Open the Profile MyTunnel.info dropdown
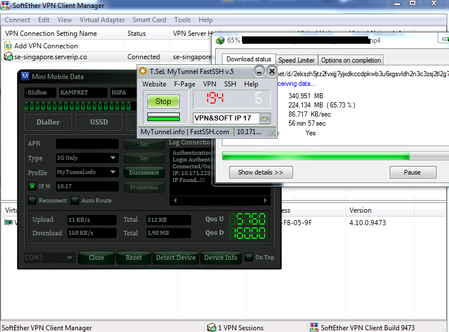This screenshot has width=449, height=332. coord(113,172)
